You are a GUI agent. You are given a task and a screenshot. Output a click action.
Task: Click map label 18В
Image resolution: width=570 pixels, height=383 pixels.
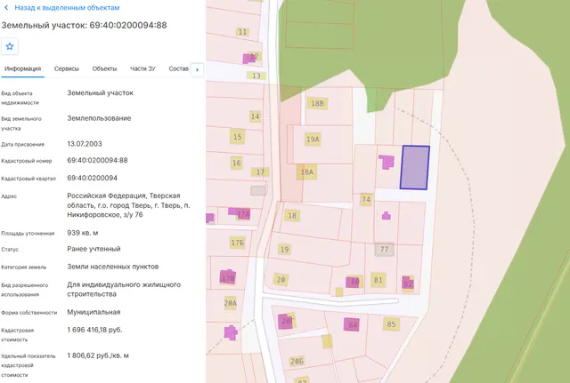(317, 103)
